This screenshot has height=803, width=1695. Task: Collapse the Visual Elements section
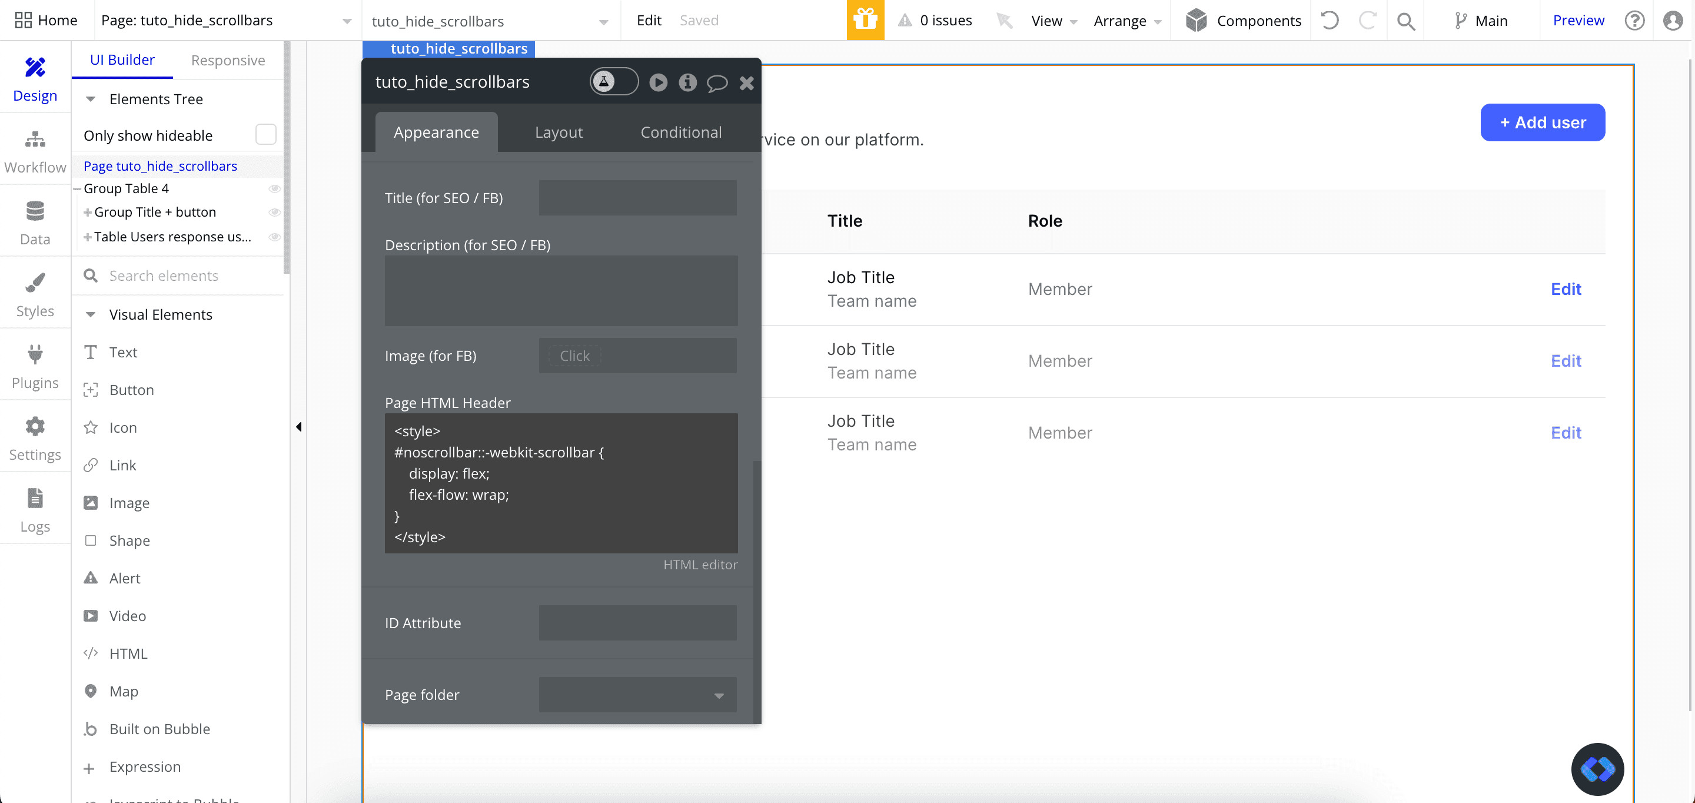pyautogui.click(x=91, y=314)
